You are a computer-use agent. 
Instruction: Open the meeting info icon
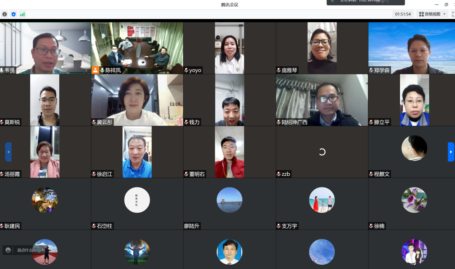point(5,14)
